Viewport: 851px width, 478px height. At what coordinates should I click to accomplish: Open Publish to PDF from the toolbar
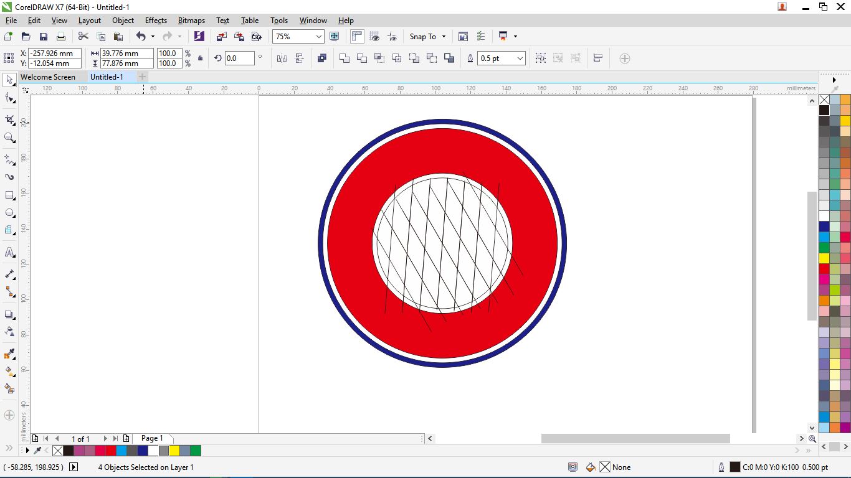point(257,36)
